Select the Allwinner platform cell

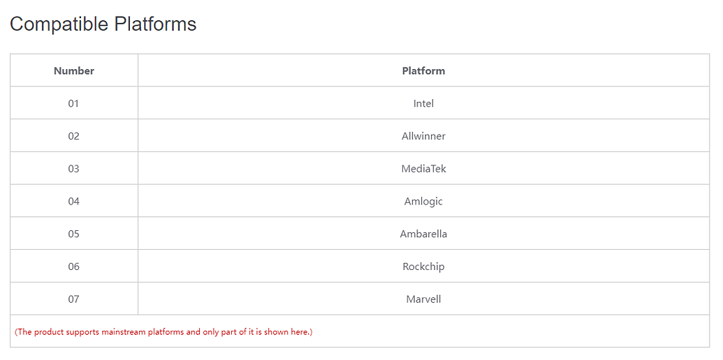[x=423, y=136]
